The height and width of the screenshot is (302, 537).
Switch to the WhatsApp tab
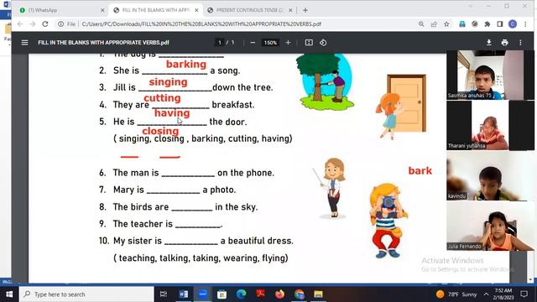point(61,10)
